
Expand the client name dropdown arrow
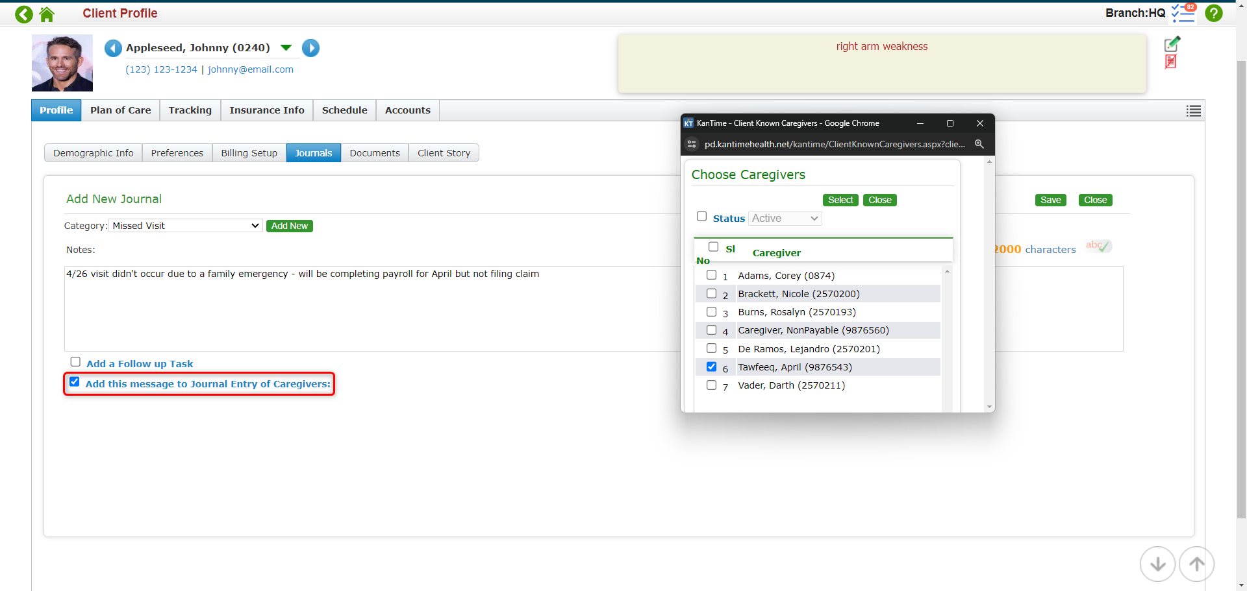point(286,48)
